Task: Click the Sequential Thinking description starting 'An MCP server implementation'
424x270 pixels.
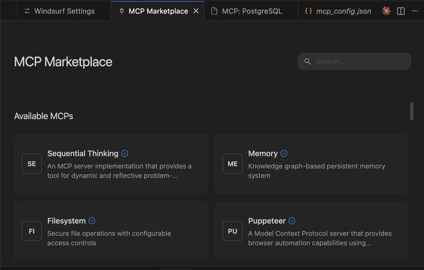Action: tap(119, 171)
